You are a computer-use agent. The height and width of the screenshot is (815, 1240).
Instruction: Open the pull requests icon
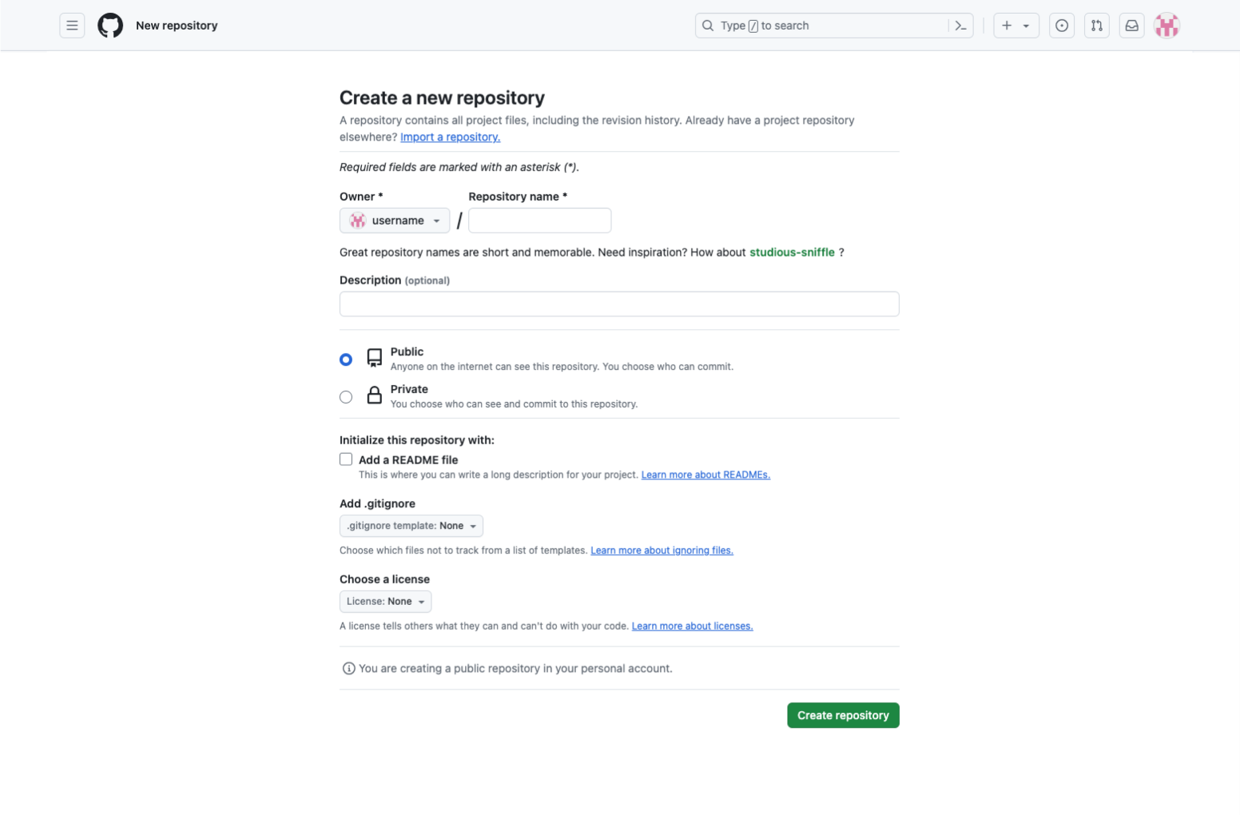(x=1096, y=25)
